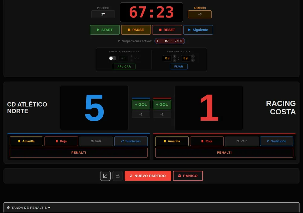
Task: Award a PENALTI to Racing Costa
Action: click(224, 153)
